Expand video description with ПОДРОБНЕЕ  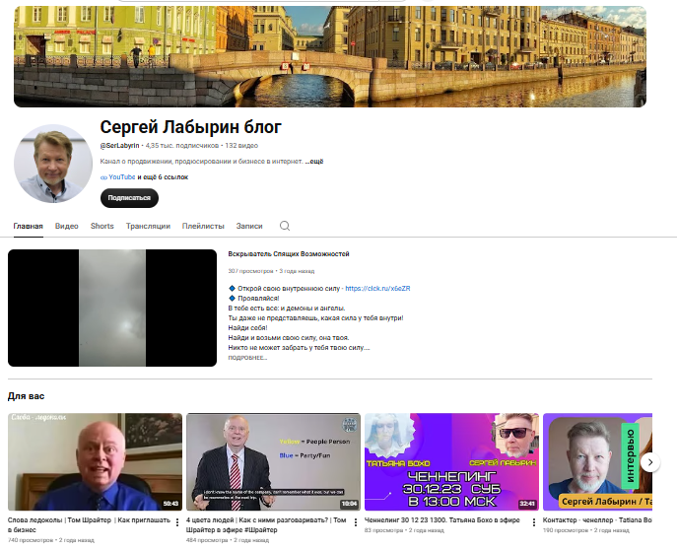(x=247, y=358)
